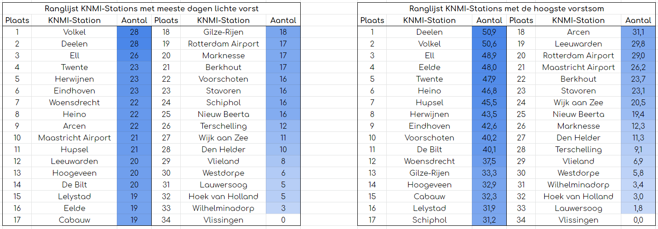The image size is (658, 229).
Task: Click the Vlissingen cell in the lichte vorst table
Action: pos(223,220)
